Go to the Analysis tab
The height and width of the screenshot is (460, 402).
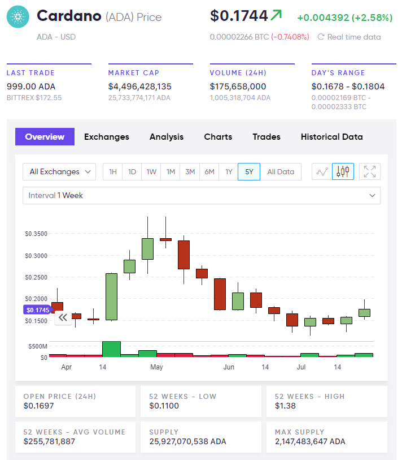tap(167, 136)
